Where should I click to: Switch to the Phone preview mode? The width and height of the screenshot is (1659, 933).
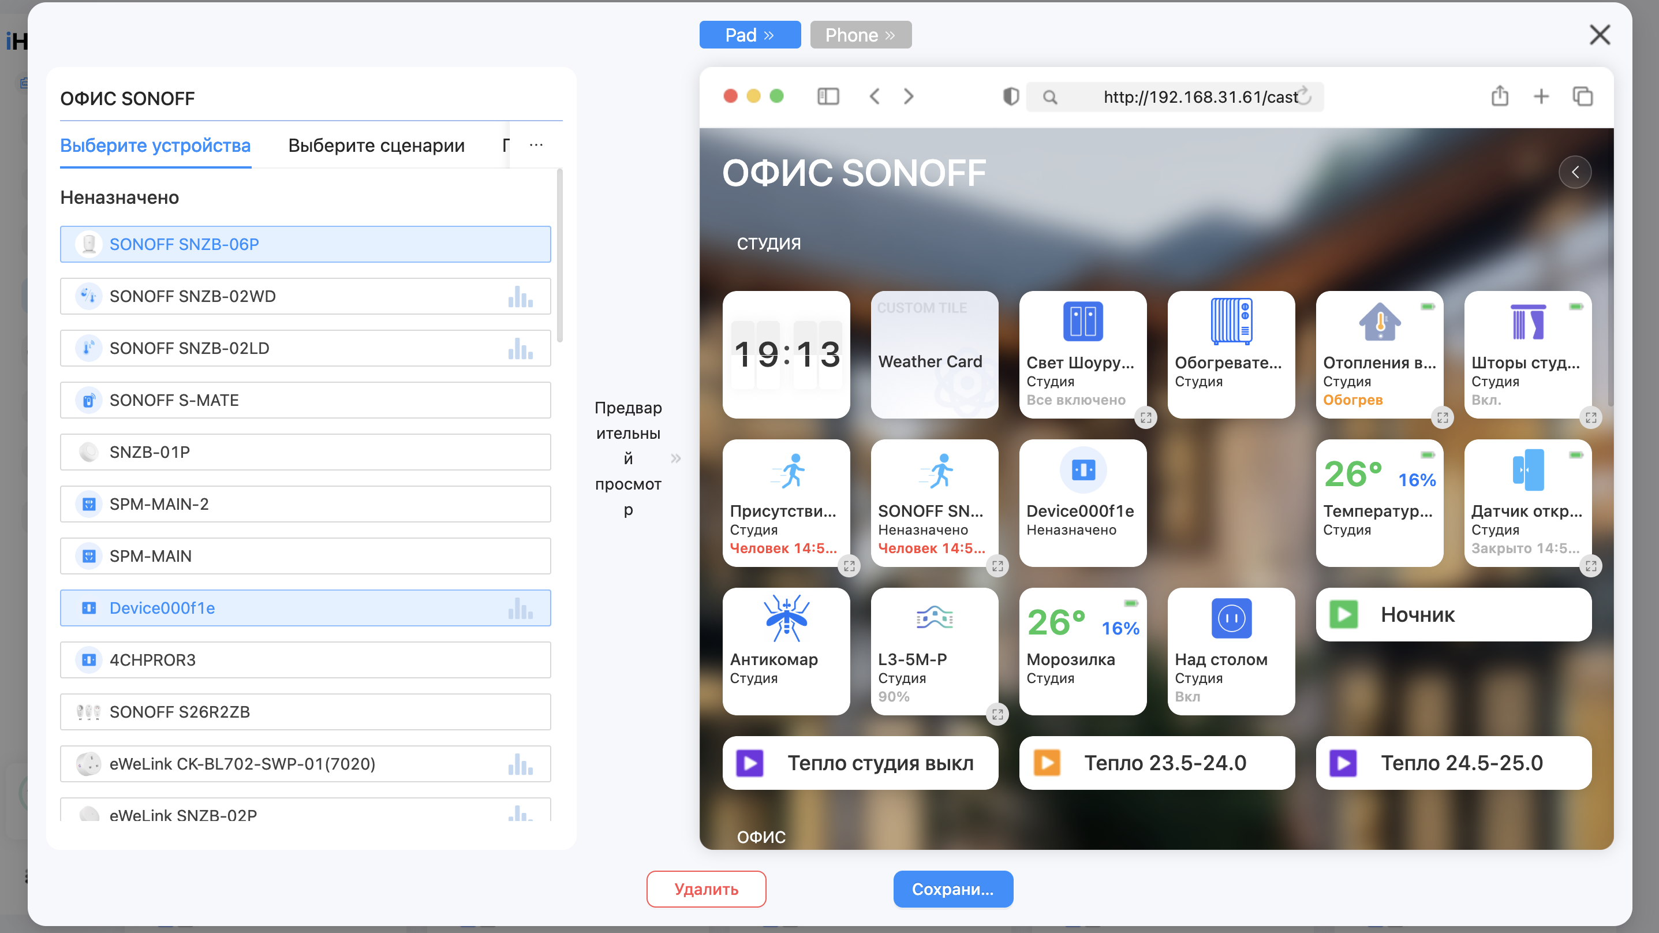tap(861, 35)
